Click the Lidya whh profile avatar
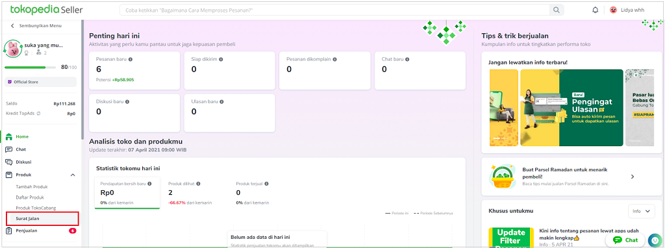Screen dimensions: 665x248 click(x=613, y=10)
